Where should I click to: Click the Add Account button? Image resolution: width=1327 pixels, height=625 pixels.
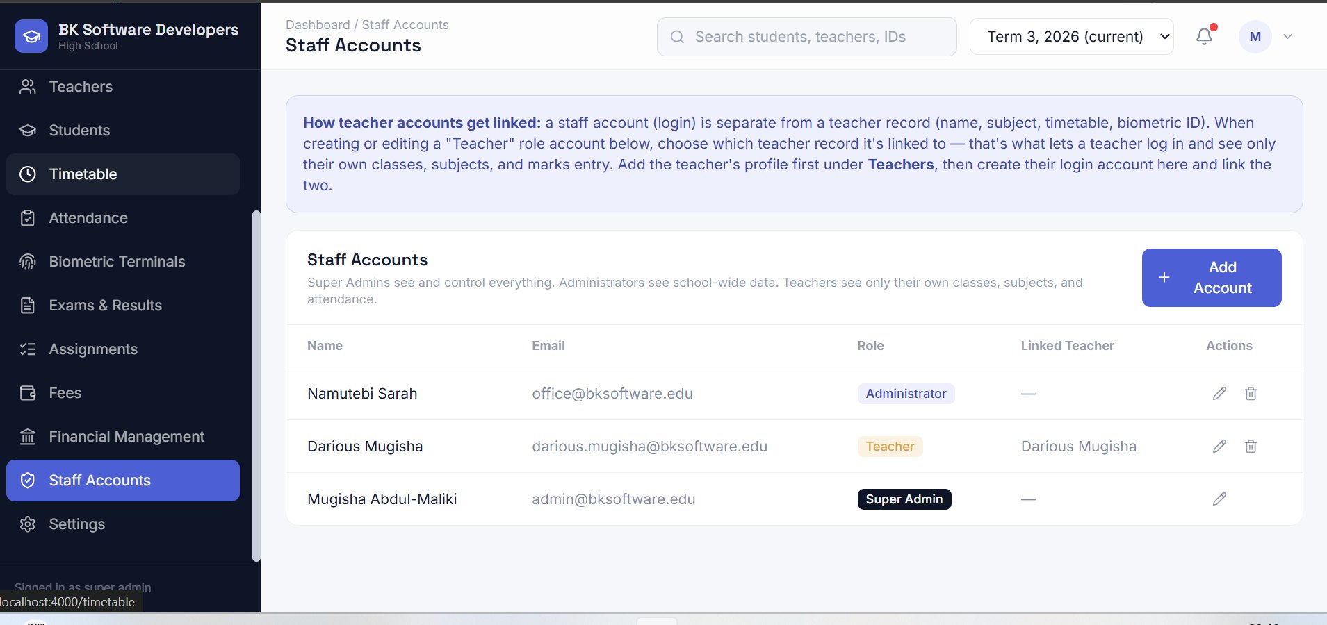click(1212, 278)
